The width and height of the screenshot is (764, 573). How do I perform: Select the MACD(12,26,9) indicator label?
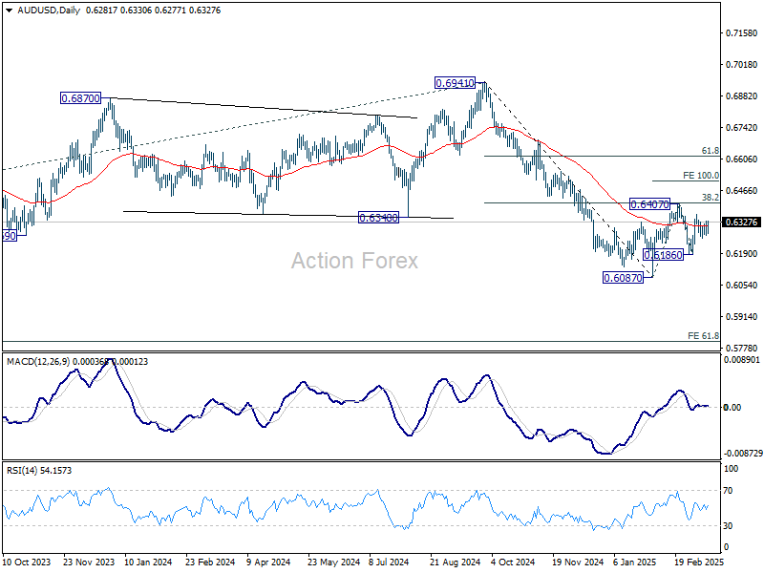[x=38, y=362]
